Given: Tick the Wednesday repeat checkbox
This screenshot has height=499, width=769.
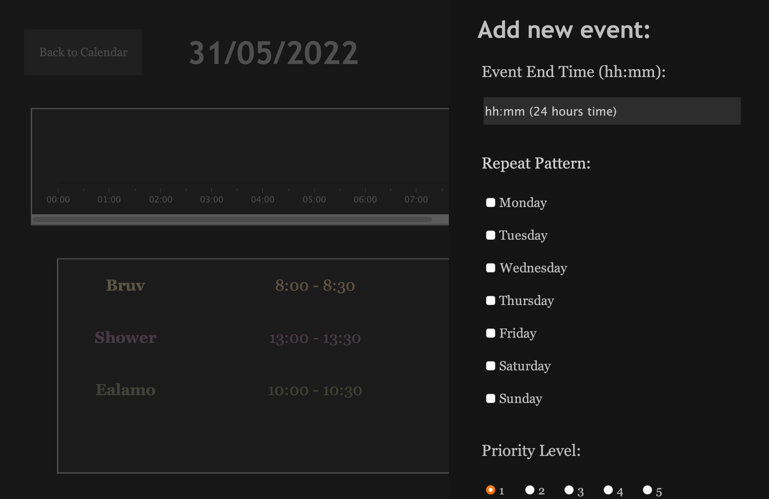Looking at the screenshot, I should click(490, 268).
